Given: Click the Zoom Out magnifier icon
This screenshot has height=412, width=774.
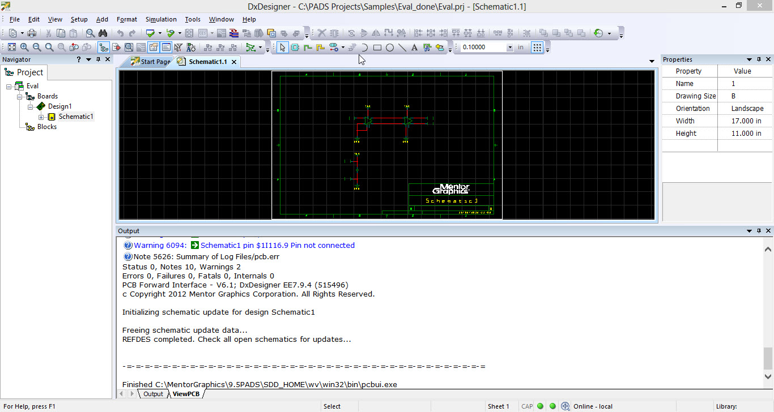Looking at the screenshot, I should [x=37, y=48].
